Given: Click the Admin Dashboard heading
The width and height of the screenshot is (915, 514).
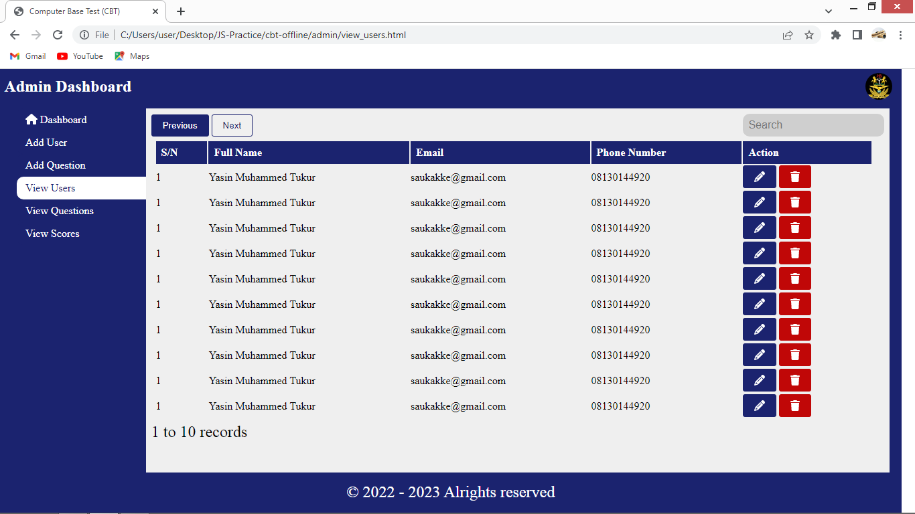Looking at the screenshot, I should click(68, 86).
